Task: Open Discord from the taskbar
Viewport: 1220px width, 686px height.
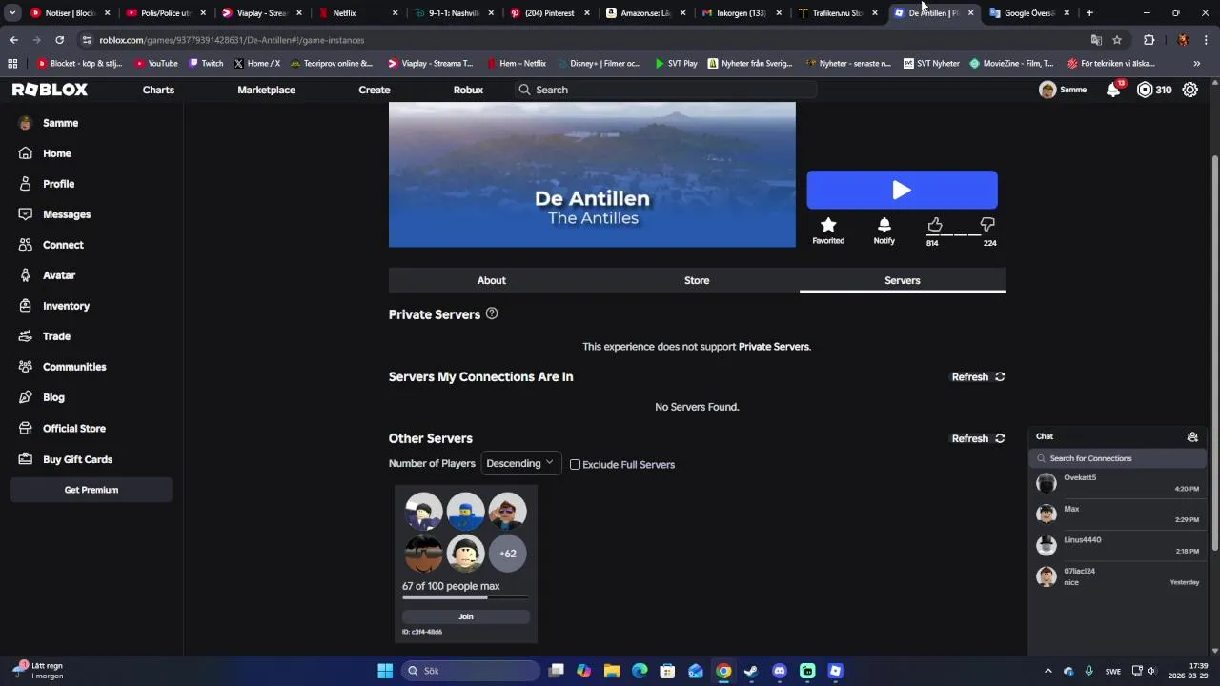Action: [780, 671]
